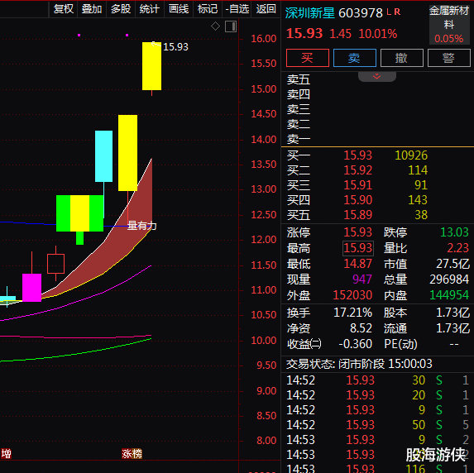Click the red 买 buy button

[x=308, y=58]
